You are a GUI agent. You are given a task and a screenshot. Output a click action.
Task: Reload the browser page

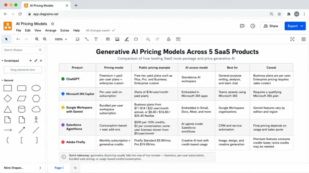click(20, 14)
